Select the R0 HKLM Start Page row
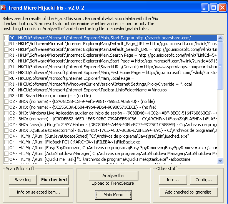 point(113,61)
